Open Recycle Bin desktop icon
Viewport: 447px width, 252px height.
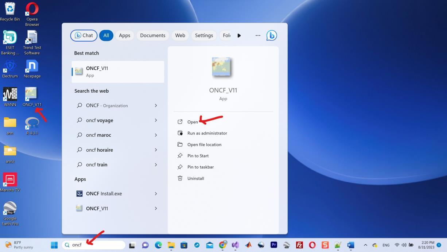[10, 11]
